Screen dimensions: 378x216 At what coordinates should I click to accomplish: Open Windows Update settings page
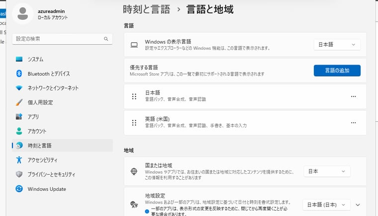click(63, 189)
